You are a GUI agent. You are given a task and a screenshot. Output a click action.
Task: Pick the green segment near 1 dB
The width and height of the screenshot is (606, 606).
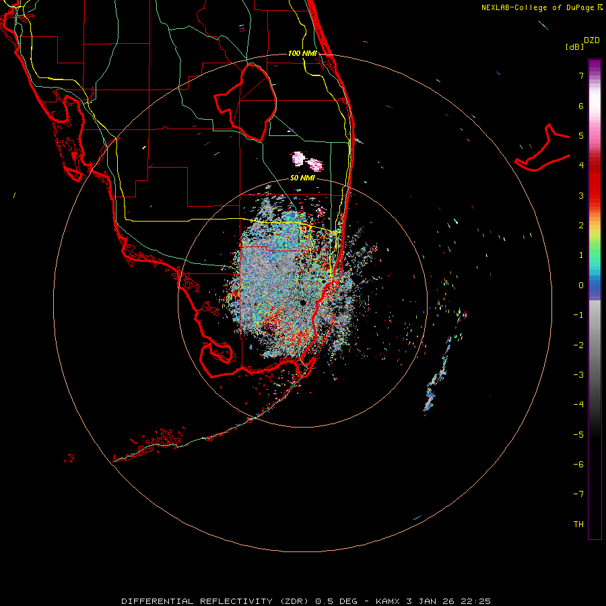[x=595, y=251]
